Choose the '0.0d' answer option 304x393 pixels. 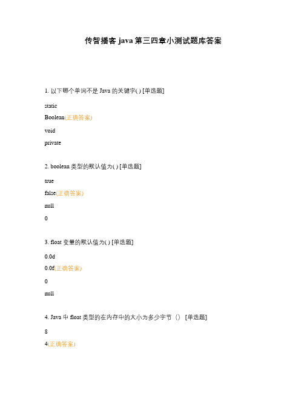point(50,257)
